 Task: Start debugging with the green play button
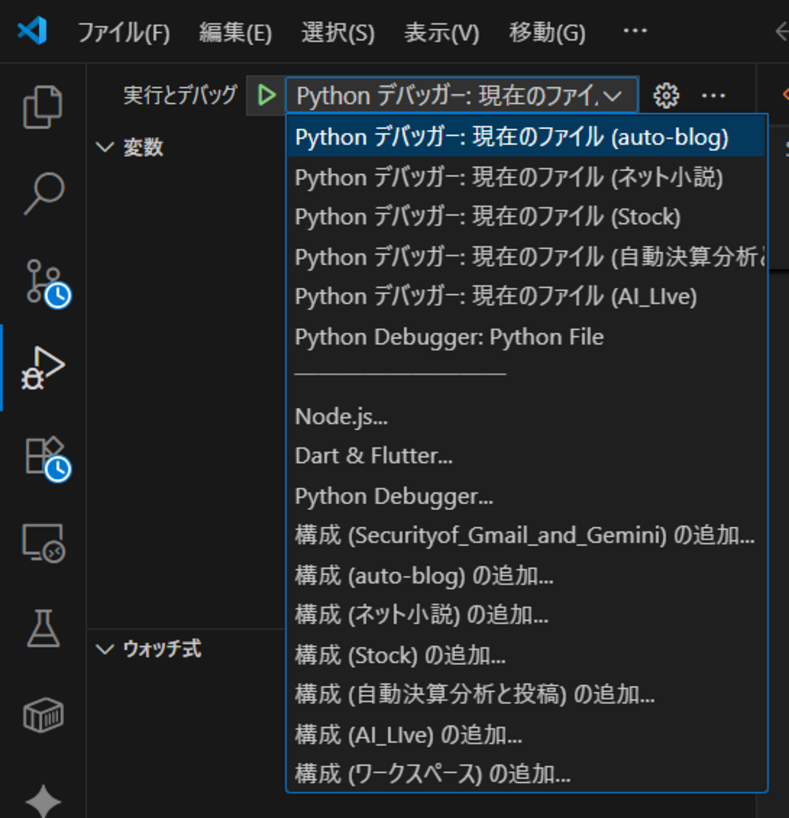tap(266, 95)
